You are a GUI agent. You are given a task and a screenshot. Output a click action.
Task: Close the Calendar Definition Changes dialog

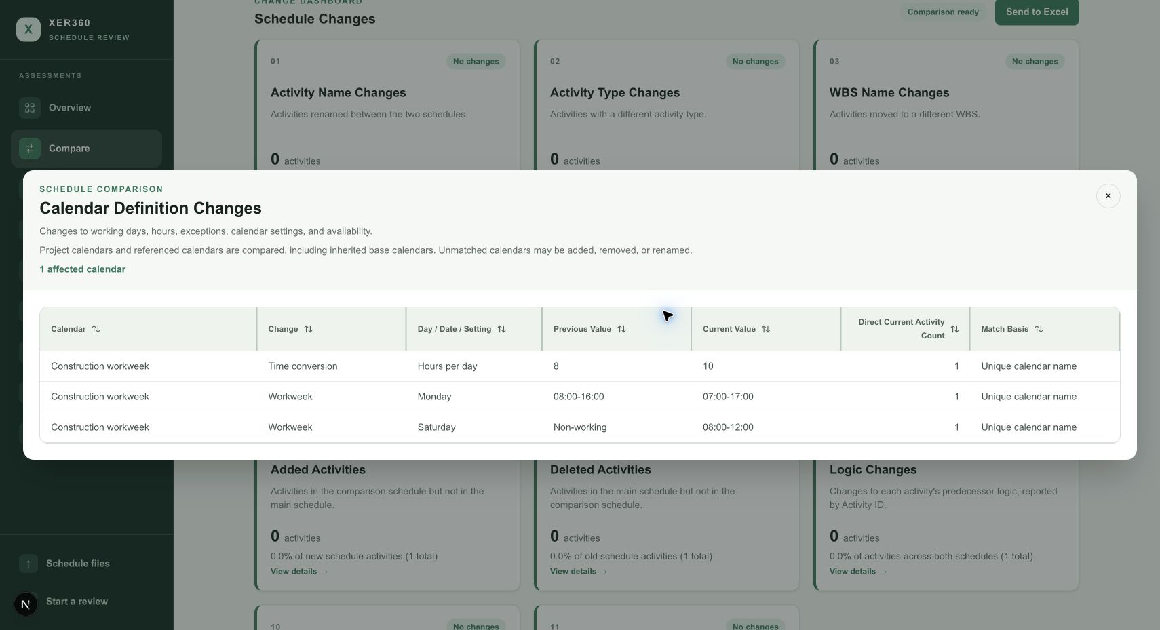[1108, 196]
